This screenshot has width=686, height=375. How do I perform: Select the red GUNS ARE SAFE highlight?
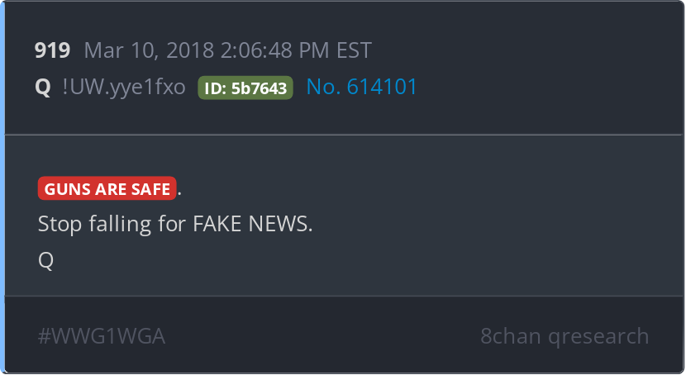click(107, 188)
